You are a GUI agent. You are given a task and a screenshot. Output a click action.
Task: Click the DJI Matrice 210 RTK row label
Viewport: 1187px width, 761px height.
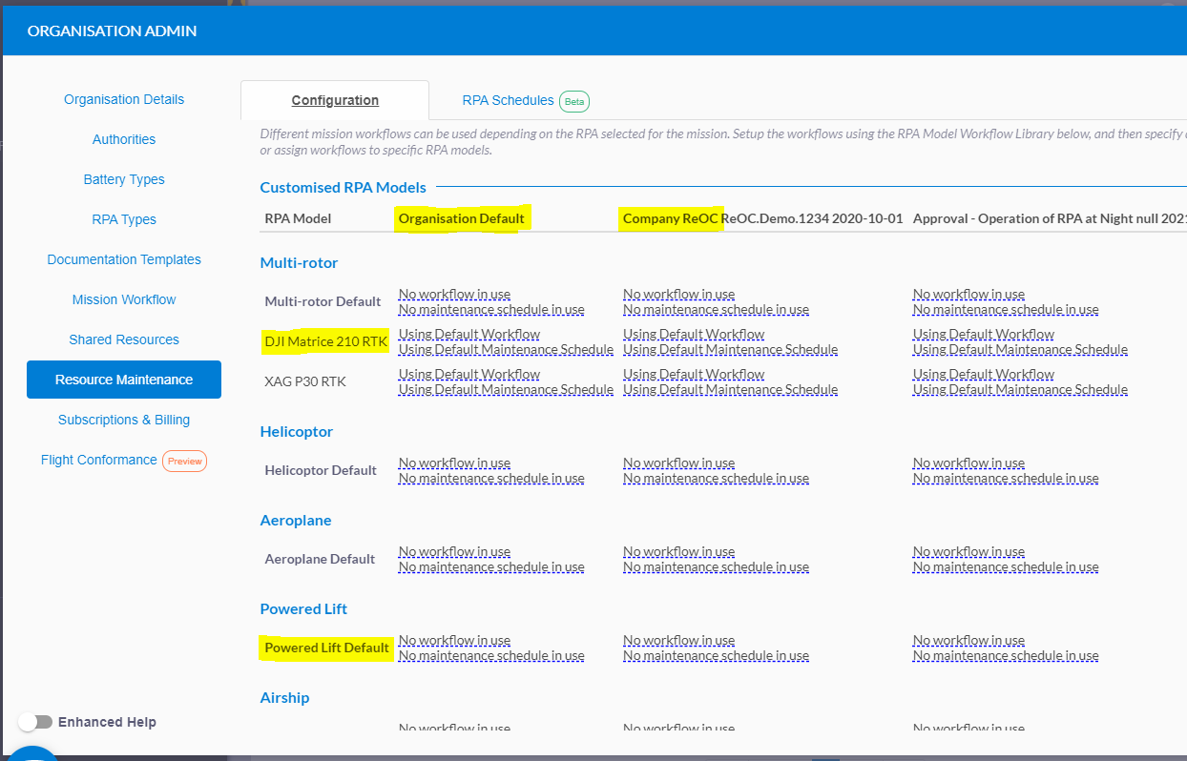coord(325,341)
